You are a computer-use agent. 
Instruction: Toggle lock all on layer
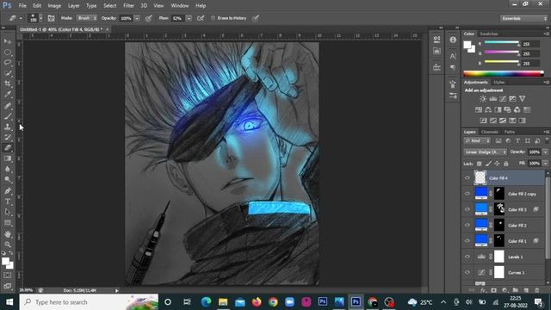(506, 164)
